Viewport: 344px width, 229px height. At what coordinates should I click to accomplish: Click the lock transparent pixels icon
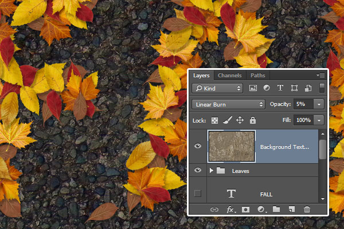tap(215, 120)
